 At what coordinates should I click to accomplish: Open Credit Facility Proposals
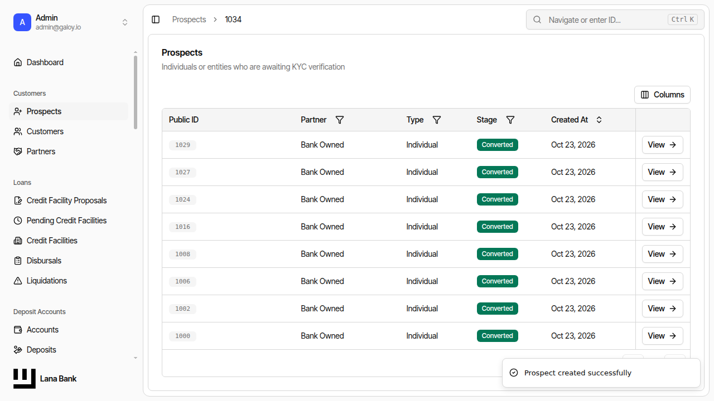pos(69,200)
